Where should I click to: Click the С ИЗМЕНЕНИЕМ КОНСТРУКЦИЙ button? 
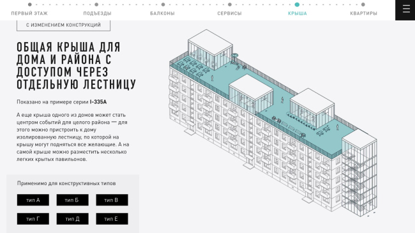63,25
